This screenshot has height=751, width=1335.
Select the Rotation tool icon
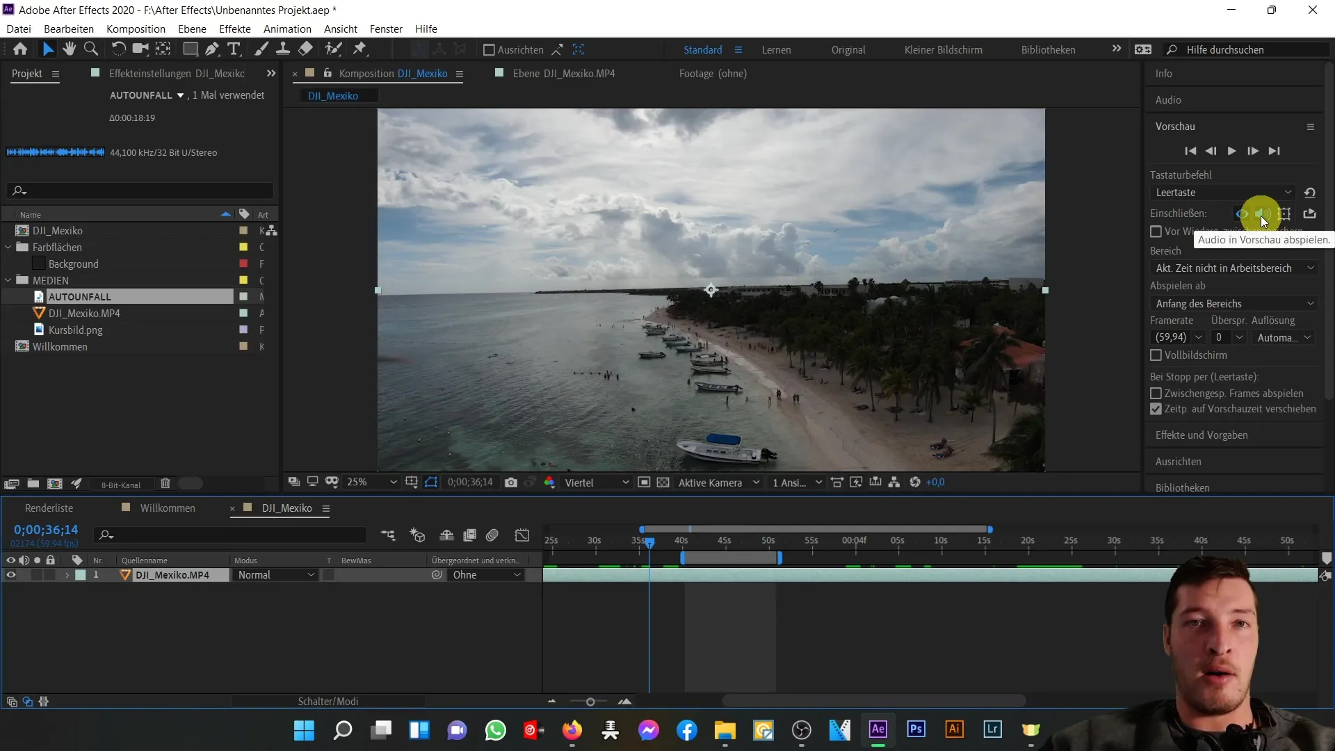(118, 49)
